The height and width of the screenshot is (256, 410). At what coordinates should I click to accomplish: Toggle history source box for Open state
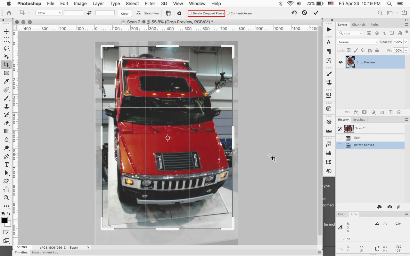coord(340,138)
